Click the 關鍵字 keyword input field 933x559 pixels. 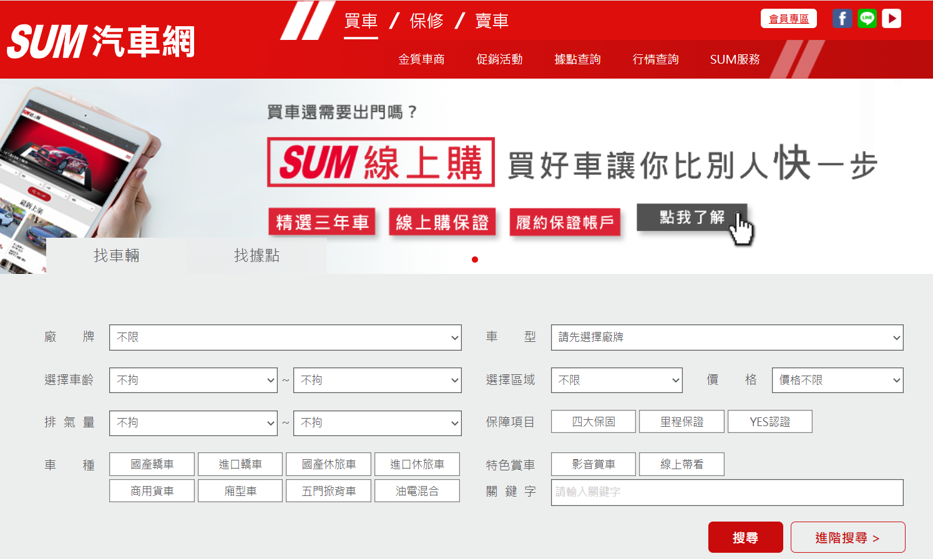coord(726,492)
